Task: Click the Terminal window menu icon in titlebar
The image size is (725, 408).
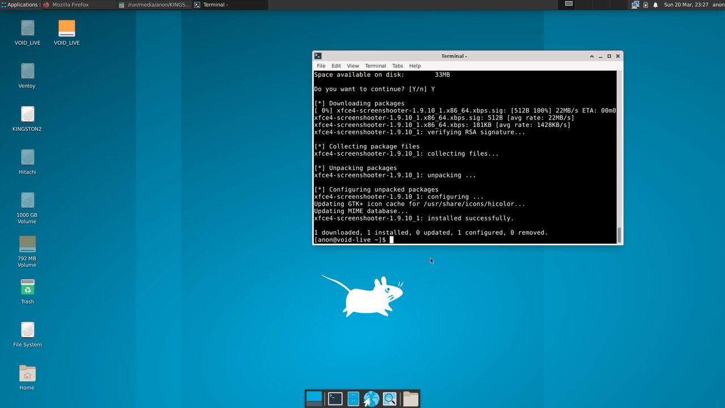Action: [318, 56]
